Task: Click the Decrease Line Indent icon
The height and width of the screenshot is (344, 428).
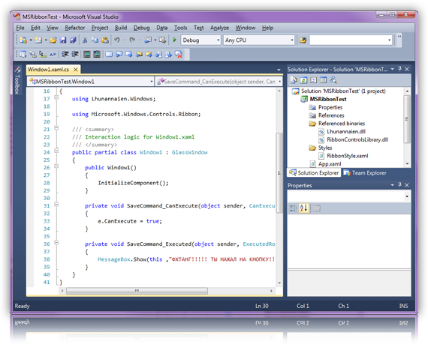Action: point(65,55)
